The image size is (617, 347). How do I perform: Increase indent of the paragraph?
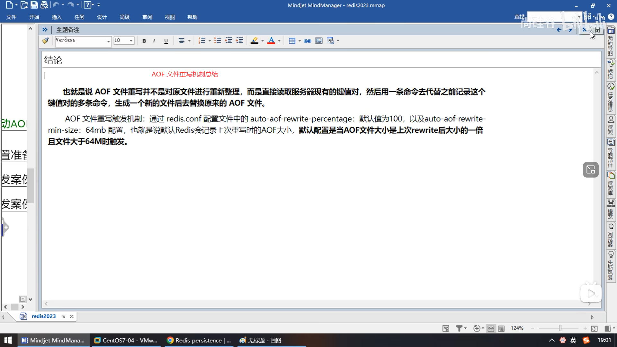[x=239, y=41]
